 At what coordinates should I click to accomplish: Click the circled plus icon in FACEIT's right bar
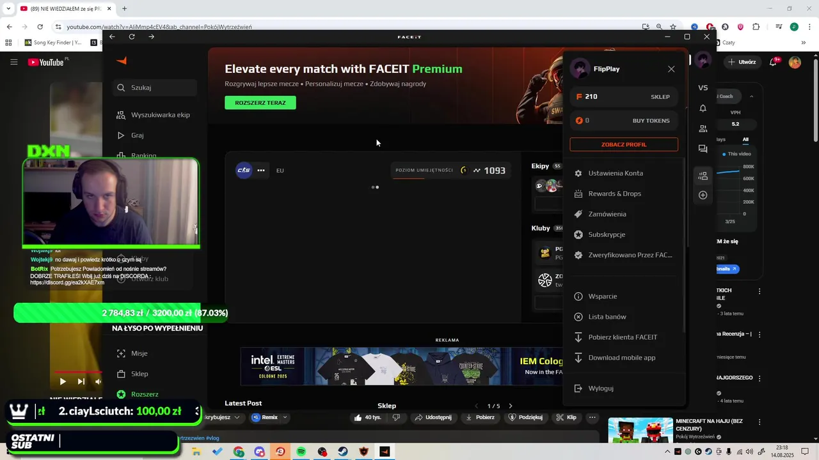(x=703, y=195)
